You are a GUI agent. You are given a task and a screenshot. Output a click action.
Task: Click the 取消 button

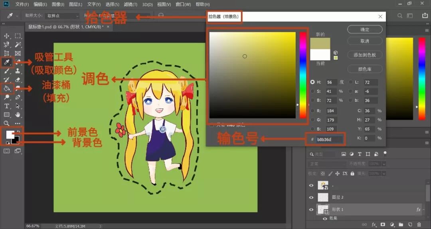coord(365,41)
